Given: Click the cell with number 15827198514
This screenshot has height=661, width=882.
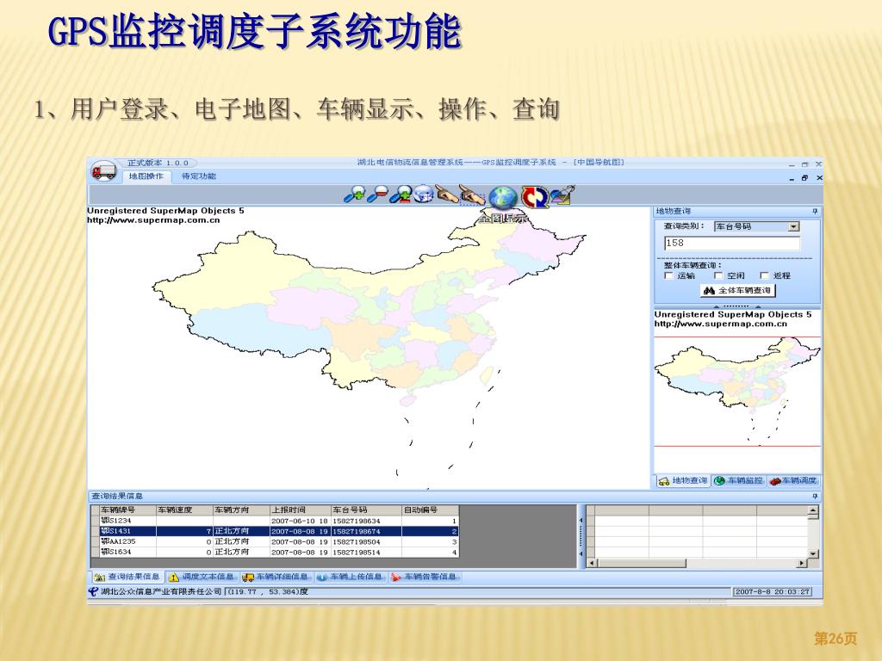Looking at the screenshot, I should (x=366, y=552).
